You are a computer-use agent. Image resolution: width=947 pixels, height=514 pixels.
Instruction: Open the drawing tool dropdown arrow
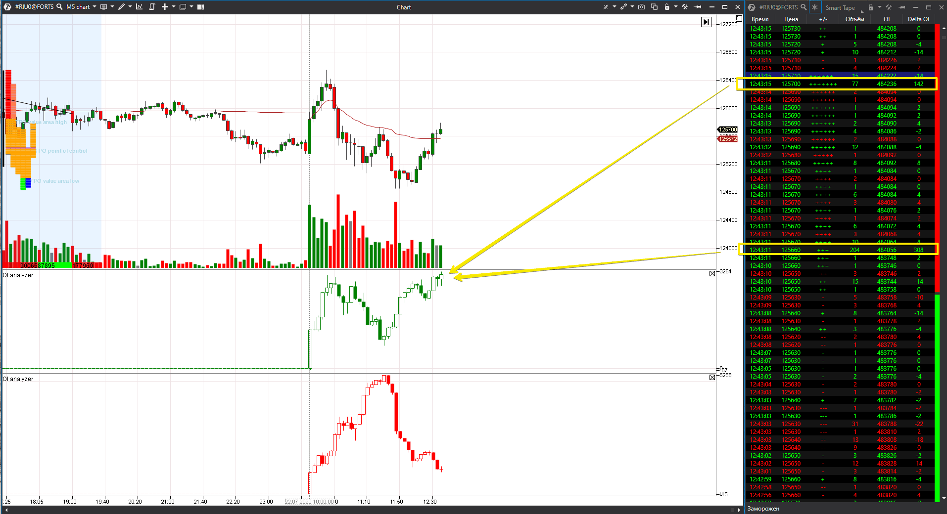point(130,7)
